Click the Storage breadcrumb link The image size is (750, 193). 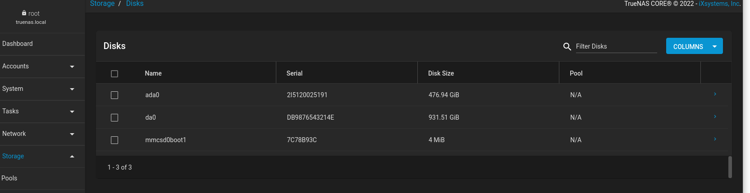pos(102,4)
